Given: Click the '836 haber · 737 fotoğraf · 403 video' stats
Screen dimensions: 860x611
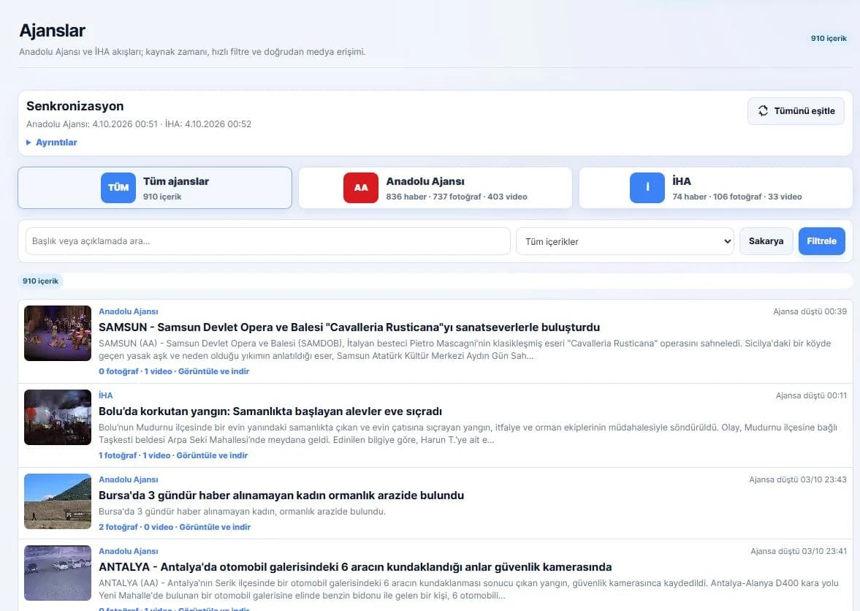Looking at the screenshot, I should 457,197.
